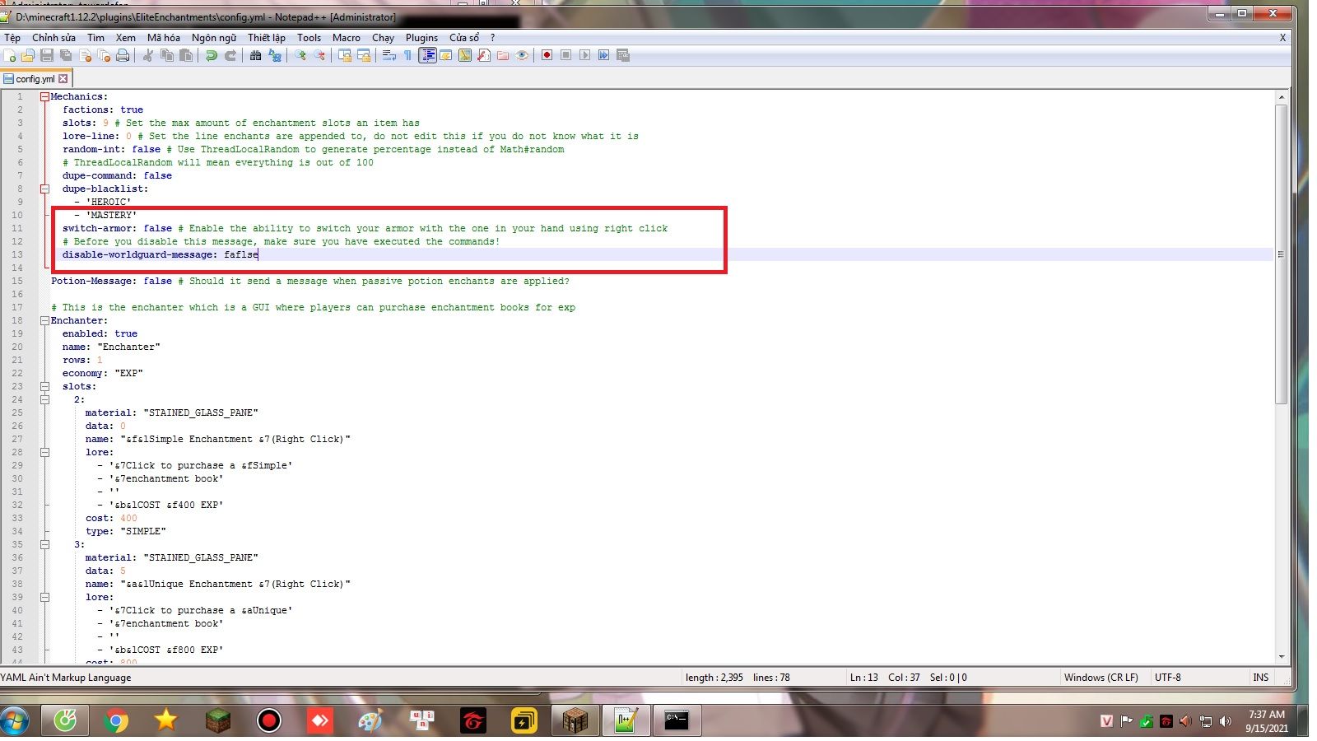Print the document with the printer icon
Screen dimensions: 1317x741
(x=123, y=55)
